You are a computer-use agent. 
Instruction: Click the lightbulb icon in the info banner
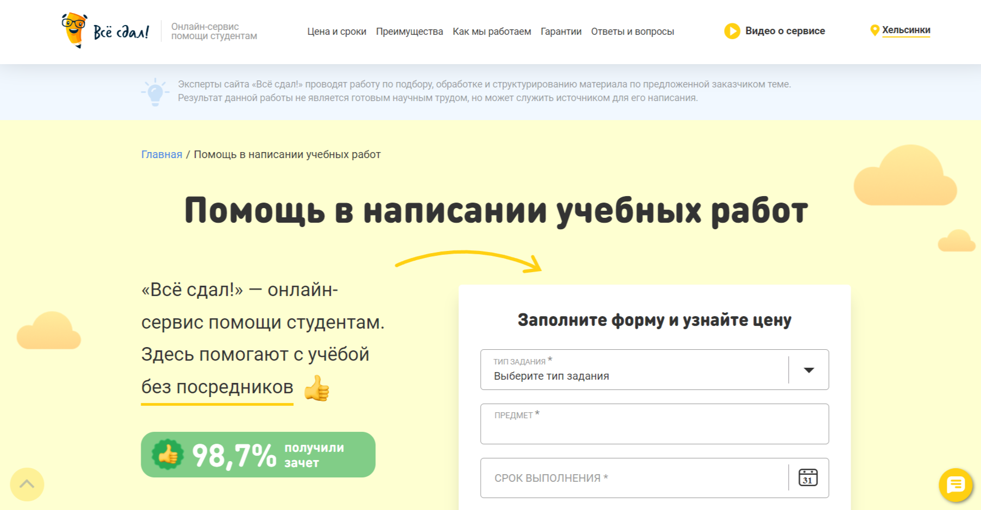click(155, 92)
